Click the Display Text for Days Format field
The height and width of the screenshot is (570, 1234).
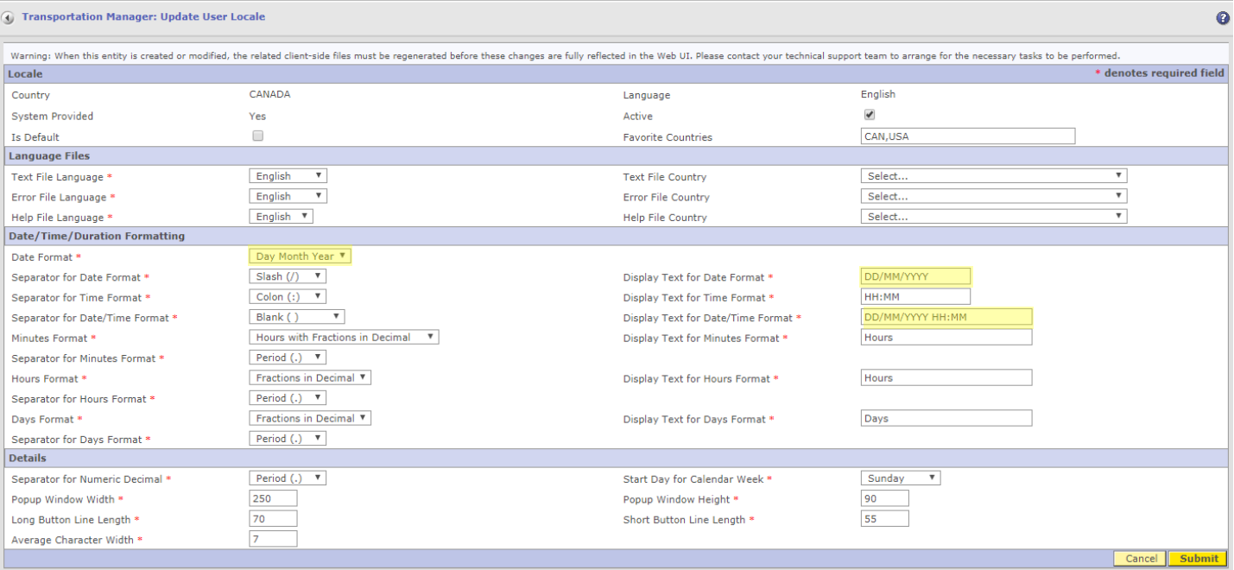point(946,419)
